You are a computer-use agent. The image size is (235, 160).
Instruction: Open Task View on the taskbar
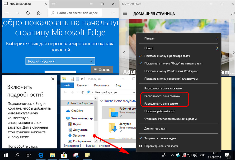(29, 155)
